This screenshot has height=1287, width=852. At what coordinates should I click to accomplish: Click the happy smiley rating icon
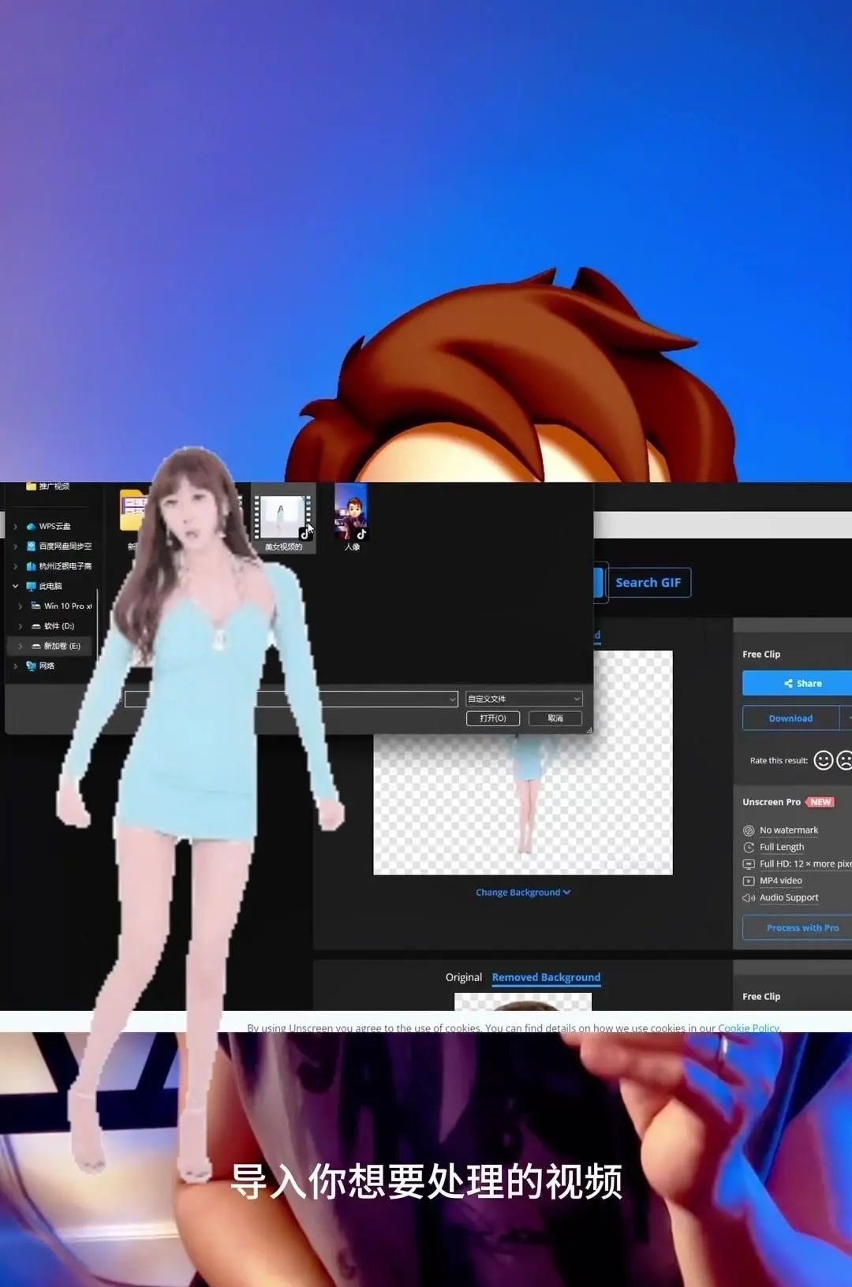click(x=823, y=760)
